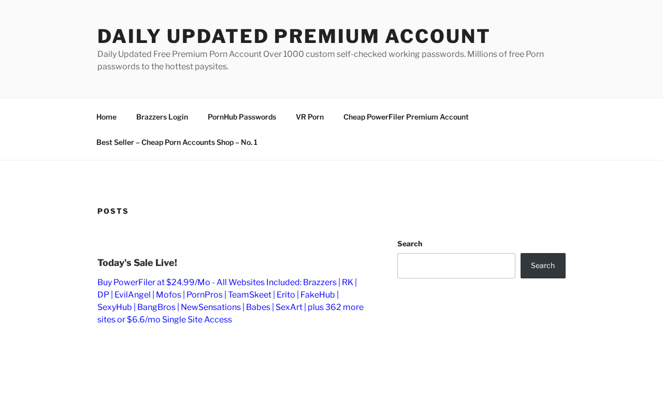Click the Search label above the field
Viewport: 663px width, 414px height.
click(410, 244)
